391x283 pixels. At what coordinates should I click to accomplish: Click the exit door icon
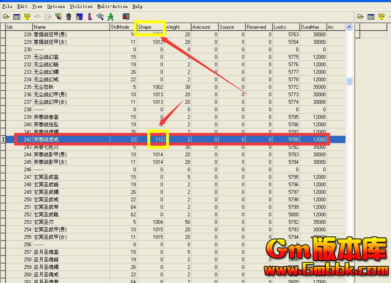[x=126, y=17]
